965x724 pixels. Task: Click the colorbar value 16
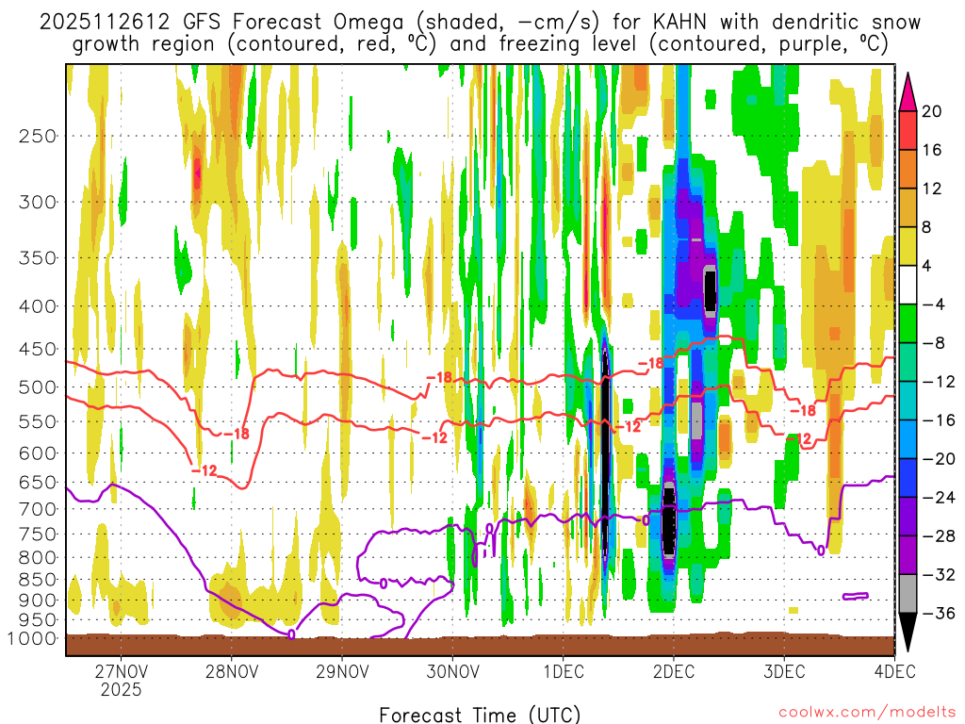[931, 150]
